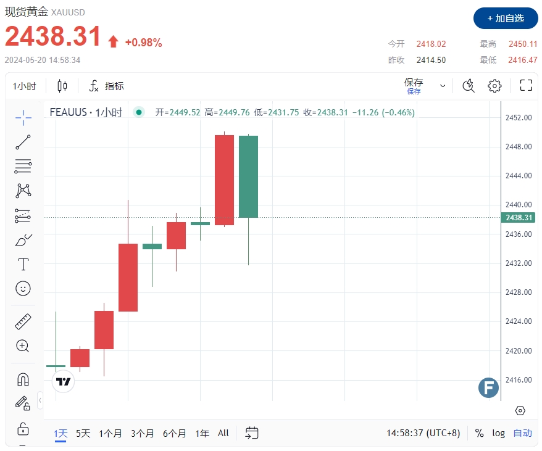Screen dimensions: 542x451
Task: Click the zoom in tool
Action: [23, 345]
